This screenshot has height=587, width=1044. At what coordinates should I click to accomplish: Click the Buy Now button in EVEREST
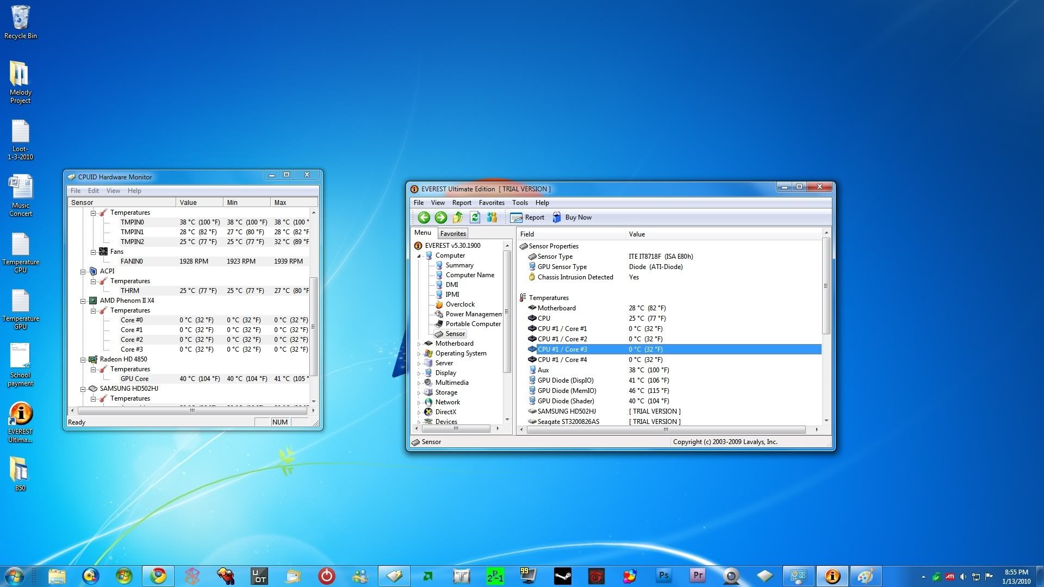point(572,217)
